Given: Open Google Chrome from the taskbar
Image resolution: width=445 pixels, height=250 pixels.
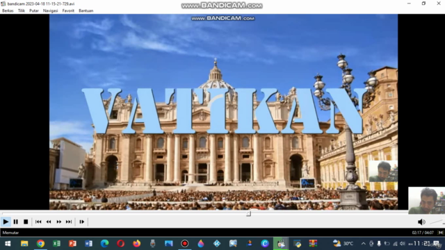Looking at the screenshot, I should coord(40,244).
